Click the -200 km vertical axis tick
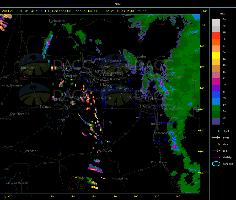This screenshot has width=236, height=200. click(202, 151)
